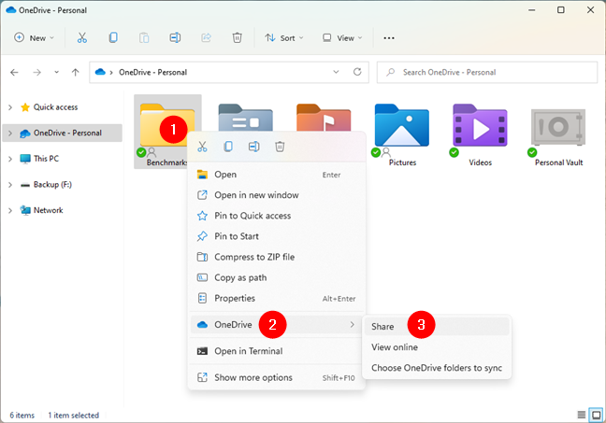Viewport: 606px width, 423px height.
Task: Click the Cut icon in the context menu
Action: point(202,147)
